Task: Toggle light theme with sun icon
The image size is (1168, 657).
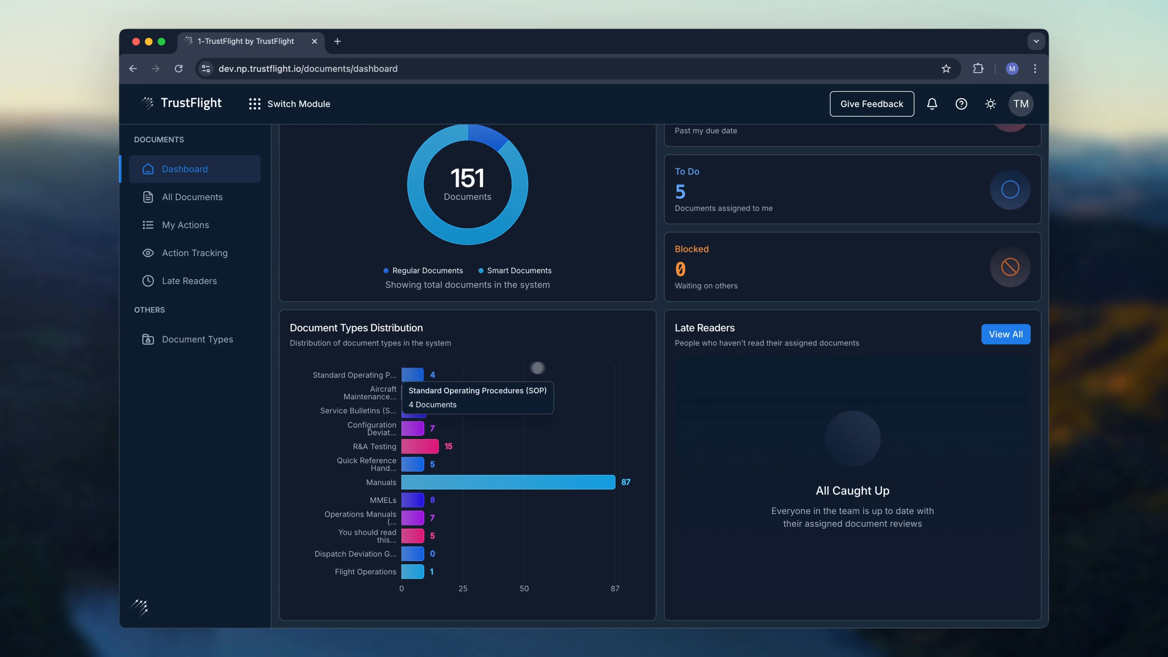Action: coord(990,104)
